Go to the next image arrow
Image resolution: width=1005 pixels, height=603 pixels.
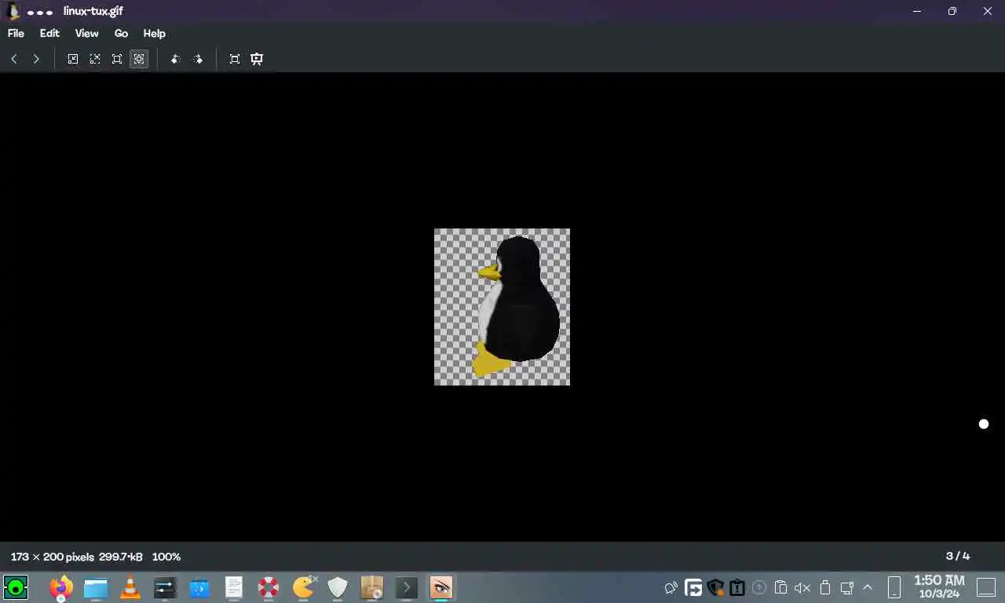[36, 59]
